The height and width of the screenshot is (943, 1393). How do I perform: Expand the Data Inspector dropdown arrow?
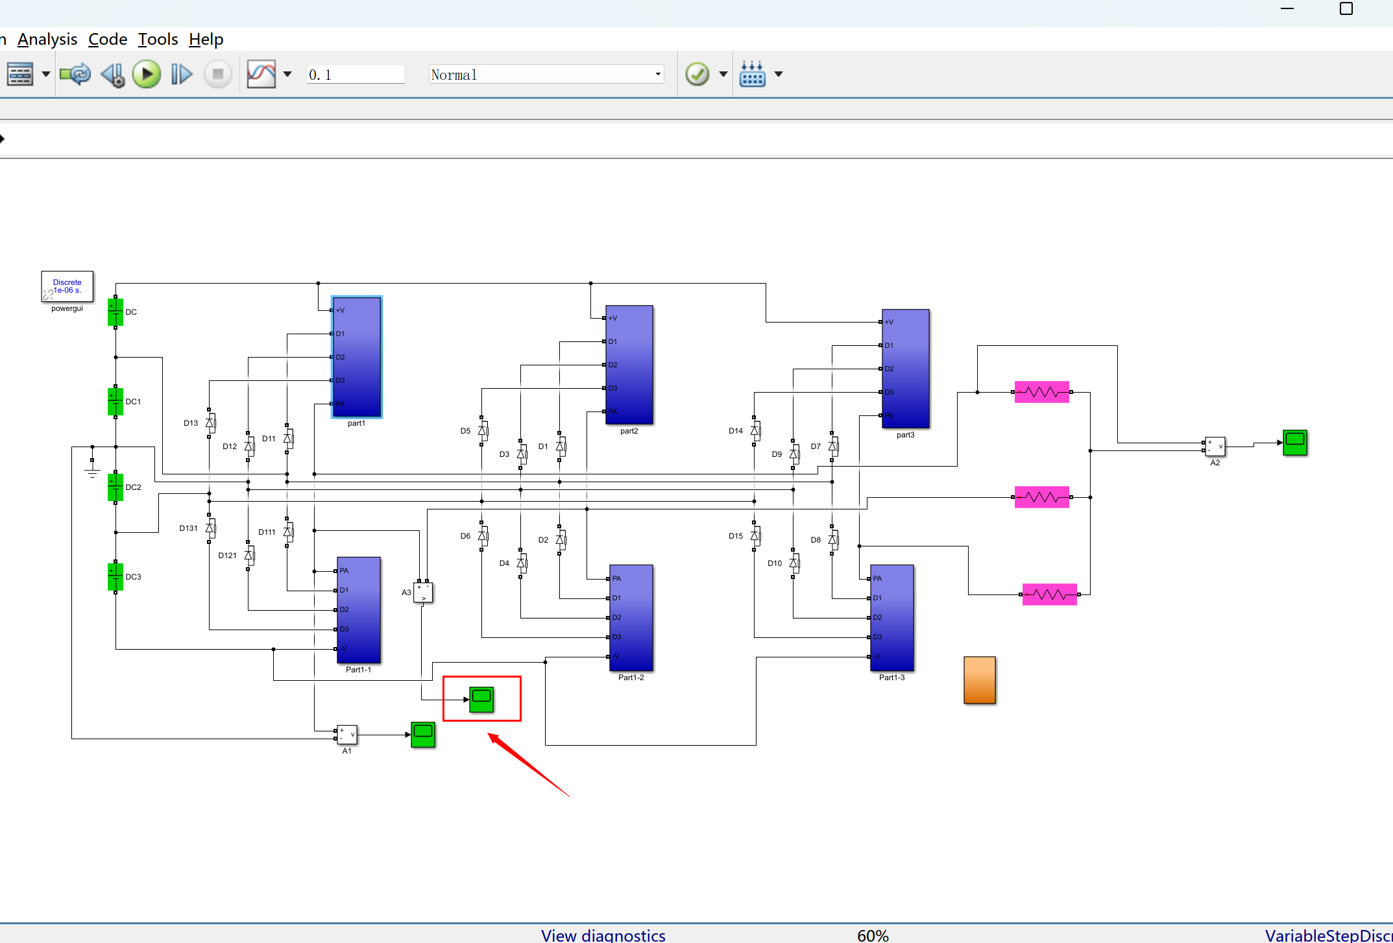click(287, 75)
